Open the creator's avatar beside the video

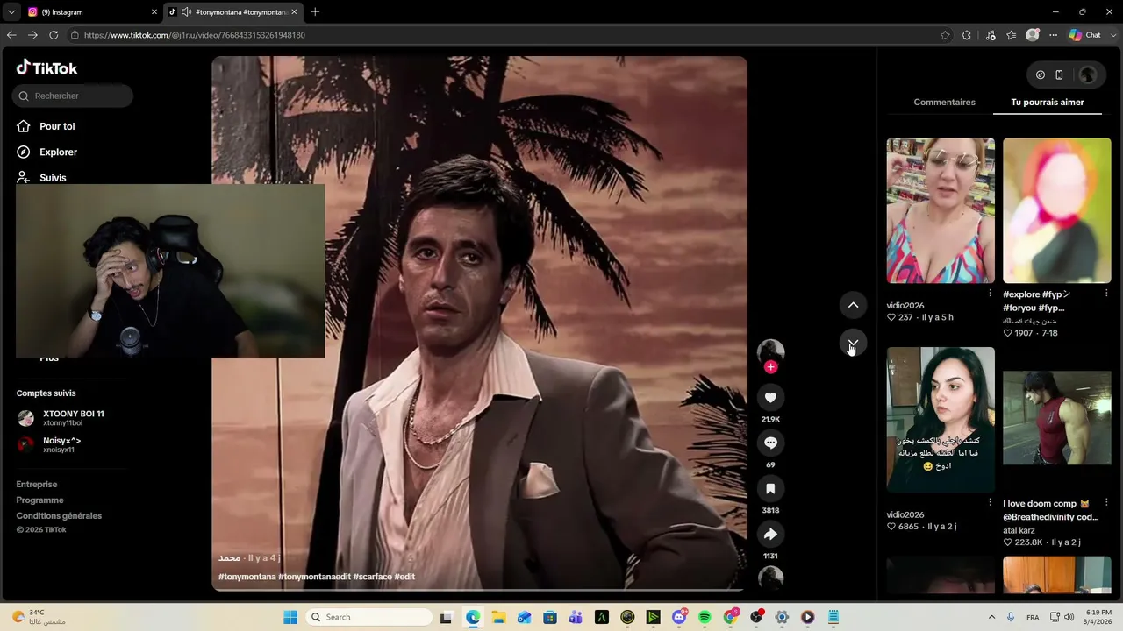[x=770, y=351]
